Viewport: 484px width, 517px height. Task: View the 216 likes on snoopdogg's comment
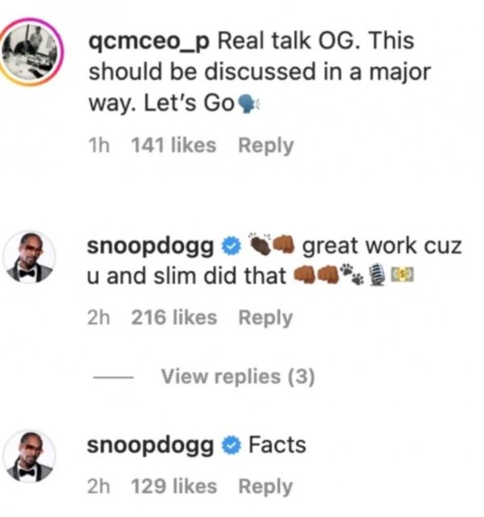coord(174,317)
